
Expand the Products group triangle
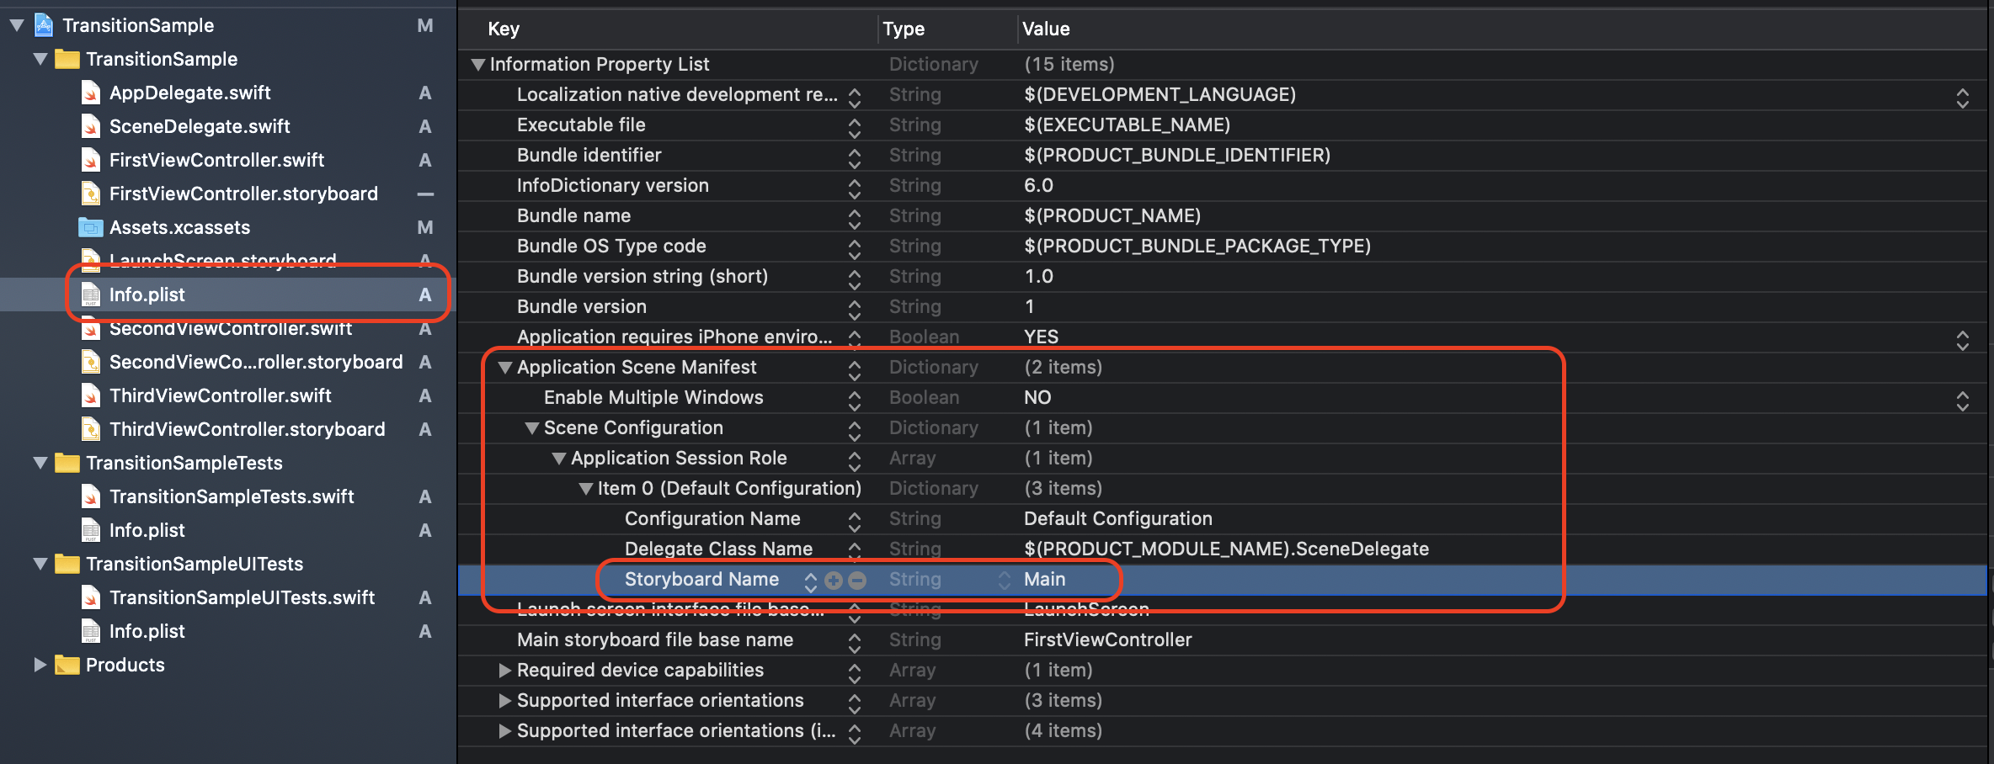(40, 665)
